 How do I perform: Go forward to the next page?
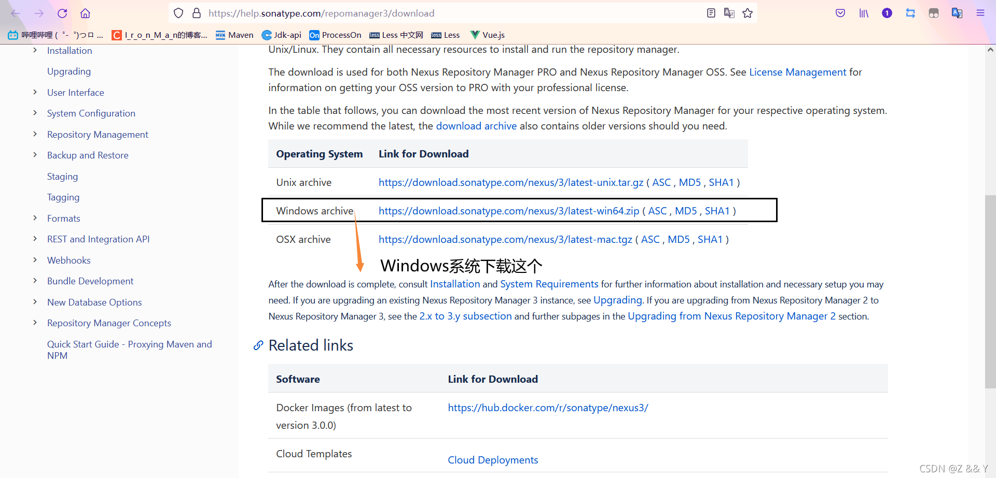click(x=39, y=13)
